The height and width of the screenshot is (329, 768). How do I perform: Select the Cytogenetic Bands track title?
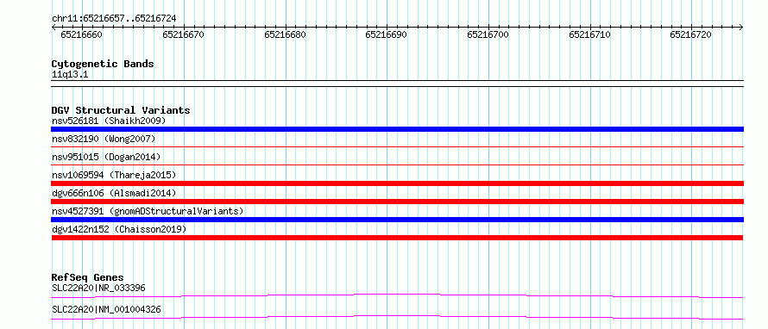click(103, 64)
